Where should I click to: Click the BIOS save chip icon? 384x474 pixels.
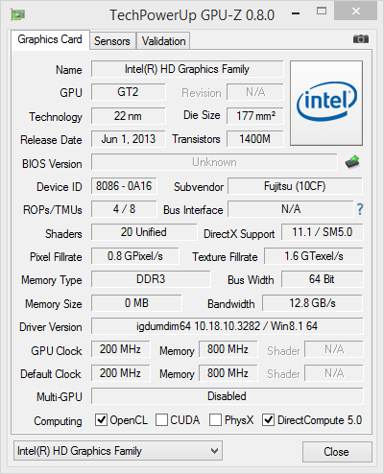pyautogui.click(x=352, y=162)
